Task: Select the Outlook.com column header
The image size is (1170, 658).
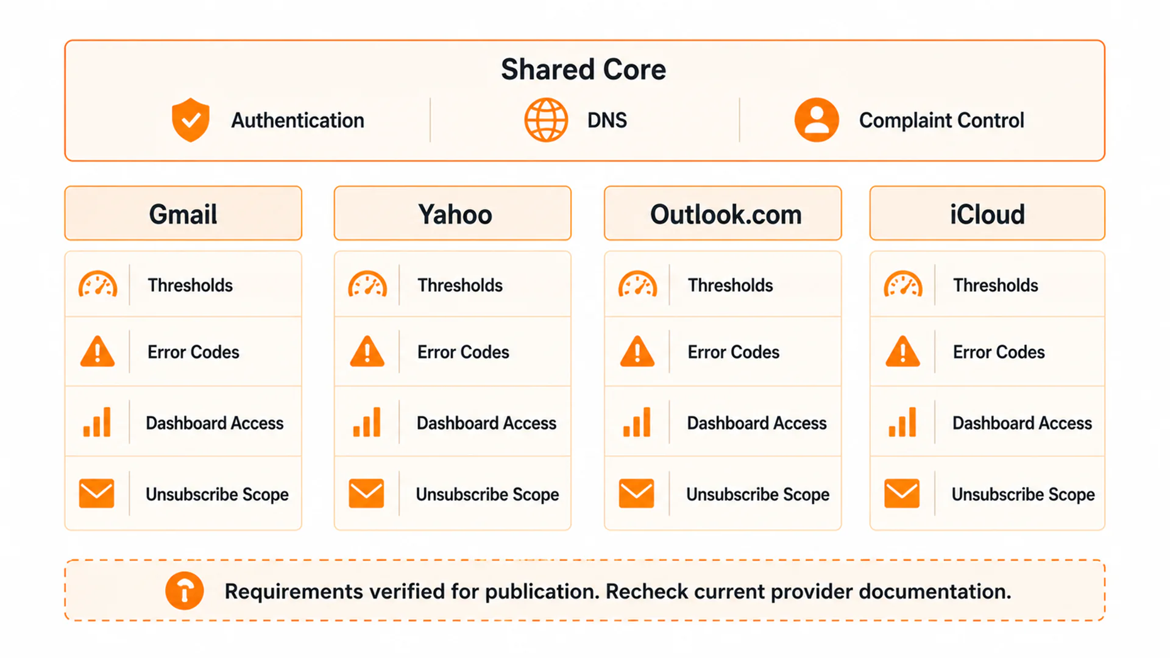Action: (x=723, y=213)
